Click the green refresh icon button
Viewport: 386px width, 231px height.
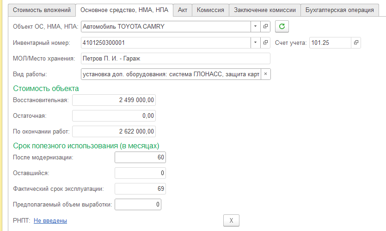coord(282,27)
